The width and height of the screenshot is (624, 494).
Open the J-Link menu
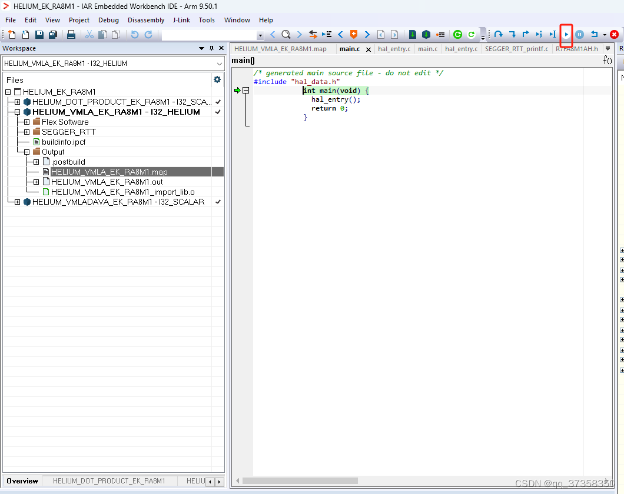[181, 20]
